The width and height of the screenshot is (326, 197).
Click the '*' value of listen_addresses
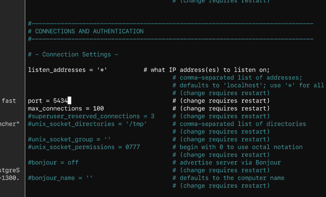click(102, 70)
